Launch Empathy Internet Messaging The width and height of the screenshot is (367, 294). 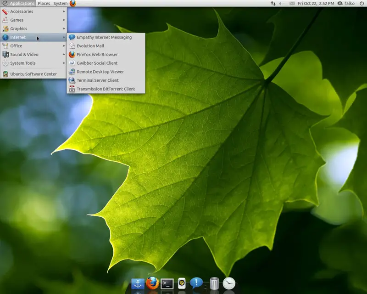[106, 37]
